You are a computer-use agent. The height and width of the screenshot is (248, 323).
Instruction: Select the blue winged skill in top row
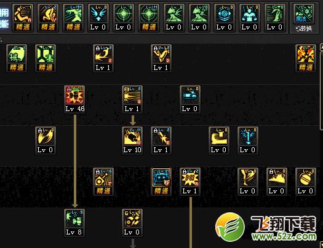point(98,18)
